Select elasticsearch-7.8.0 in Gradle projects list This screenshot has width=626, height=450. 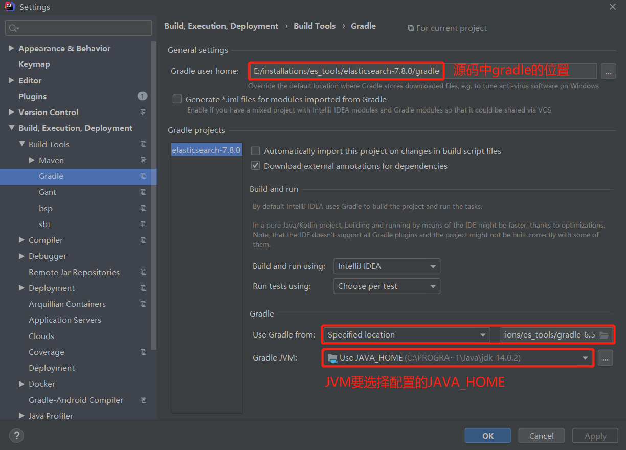click(x=207, y=150)
